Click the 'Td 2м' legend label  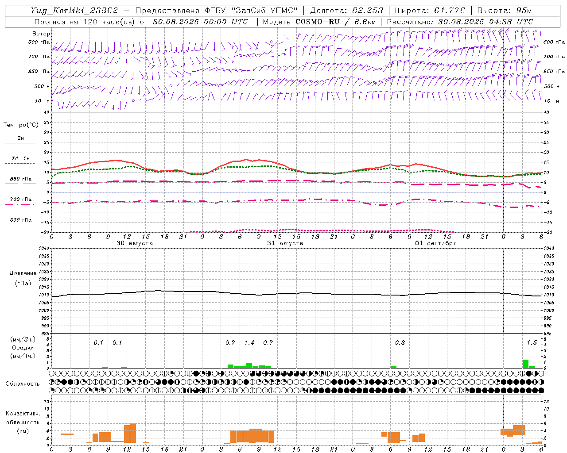[21, 158]
